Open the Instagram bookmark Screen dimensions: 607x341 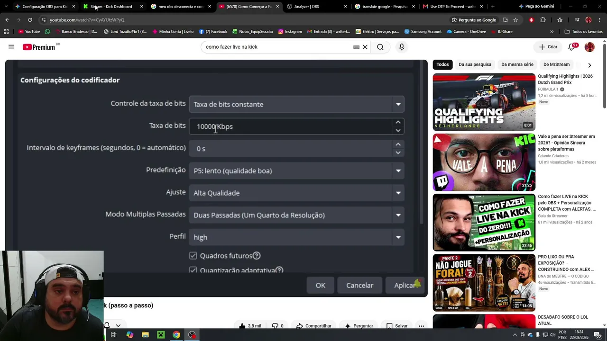click(290, 31)
